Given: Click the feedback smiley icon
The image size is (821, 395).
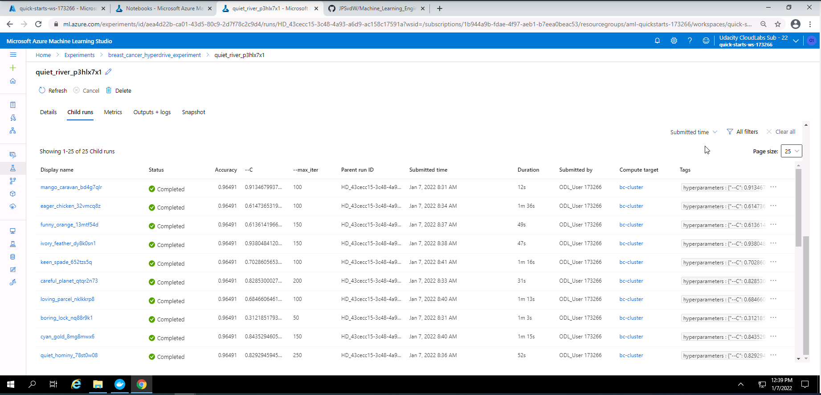Looking at the screenshot, I should [x=706, y=41].
